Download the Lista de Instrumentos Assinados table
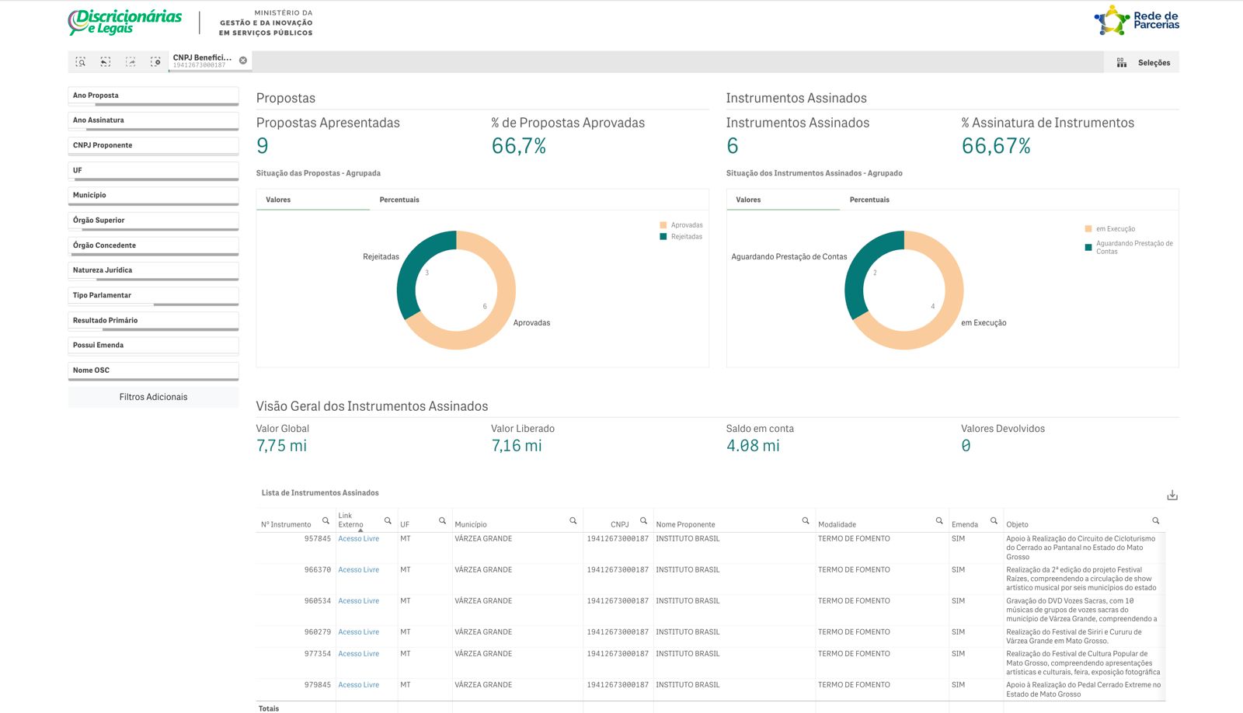Image resolution: width=1243 pixels, height=713 pixels. 1172,496
